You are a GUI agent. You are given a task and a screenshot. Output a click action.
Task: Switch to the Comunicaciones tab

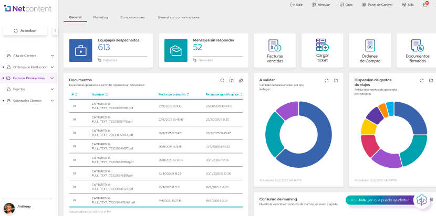tap(132, 17)
